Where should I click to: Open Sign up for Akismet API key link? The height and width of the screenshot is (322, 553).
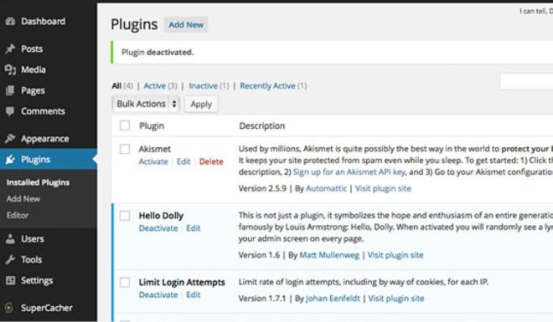coord(349,171)
